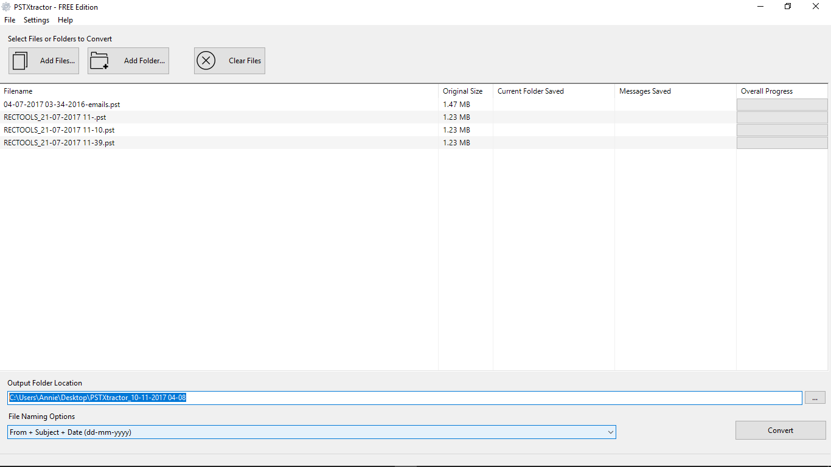Open the Help menu
This screenshot has height=467, width=831.
[x=65, y=20]
